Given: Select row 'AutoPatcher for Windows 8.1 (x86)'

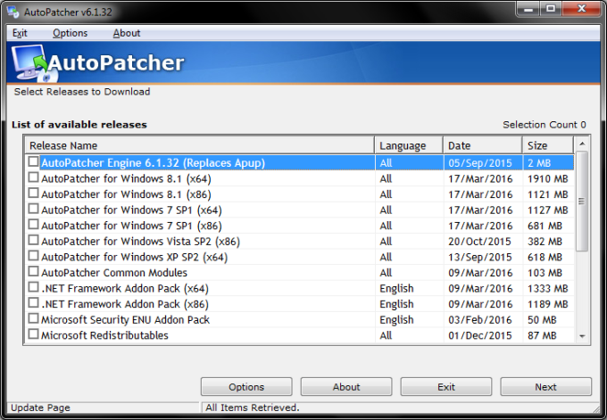Looking at the screenshot, I should coord(300,194).
